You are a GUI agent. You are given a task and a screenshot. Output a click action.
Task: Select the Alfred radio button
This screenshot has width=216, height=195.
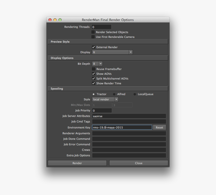click(x=114, y=94)
